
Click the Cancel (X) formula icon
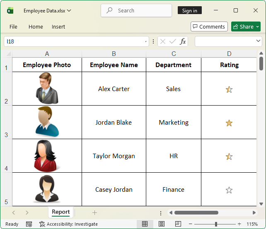pyautogui.click(x=163, y=41)
